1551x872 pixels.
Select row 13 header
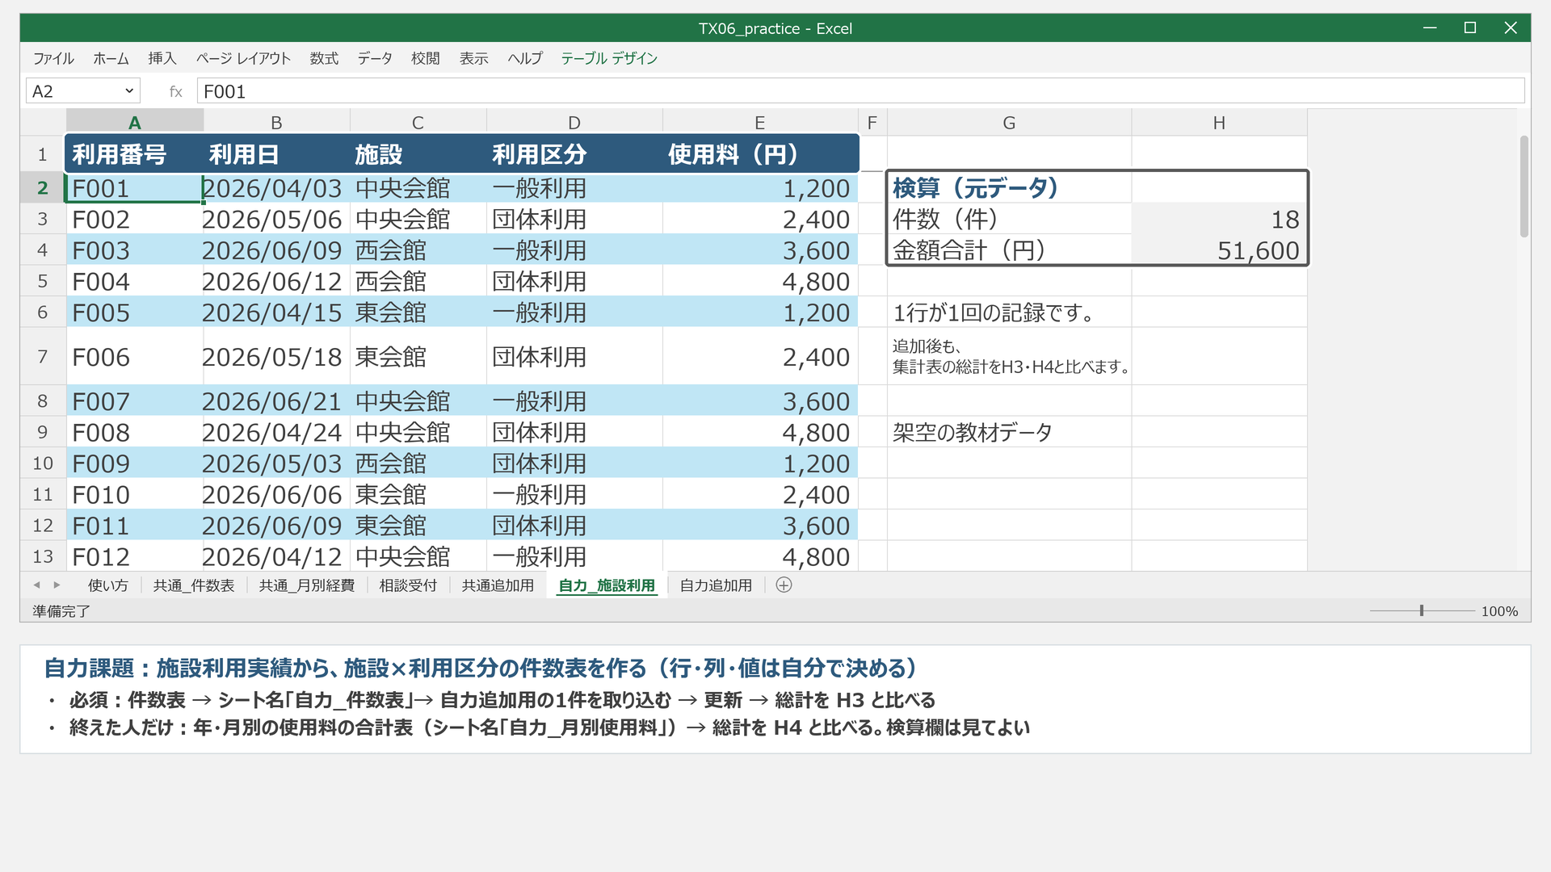(43, 556)
